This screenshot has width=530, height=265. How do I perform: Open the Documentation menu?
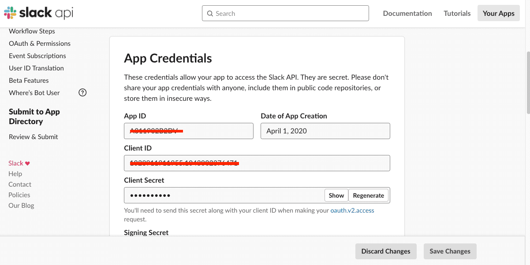click(407, 14)
